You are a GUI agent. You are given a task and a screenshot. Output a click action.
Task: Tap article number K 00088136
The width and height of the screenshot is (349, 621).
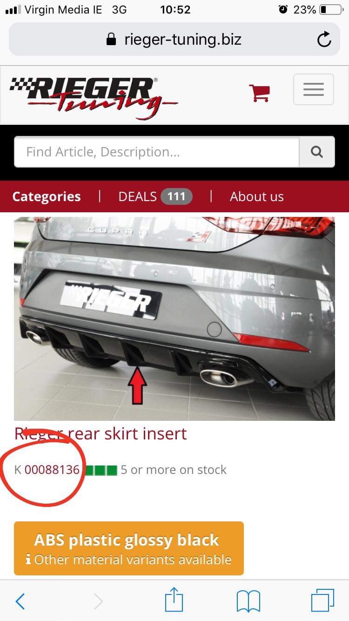click(x=47, y=469)
